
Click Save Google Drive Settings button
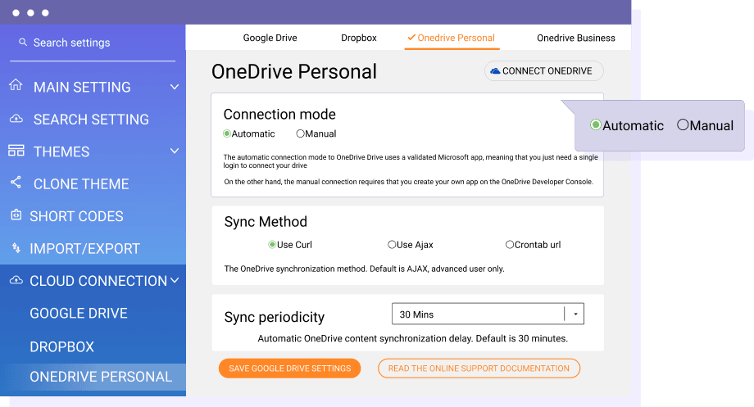289,369
